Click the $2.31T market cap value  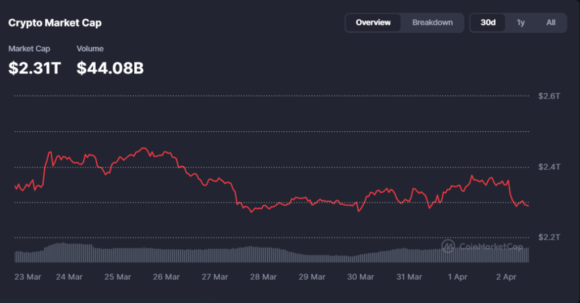click(x=35, y=68)
